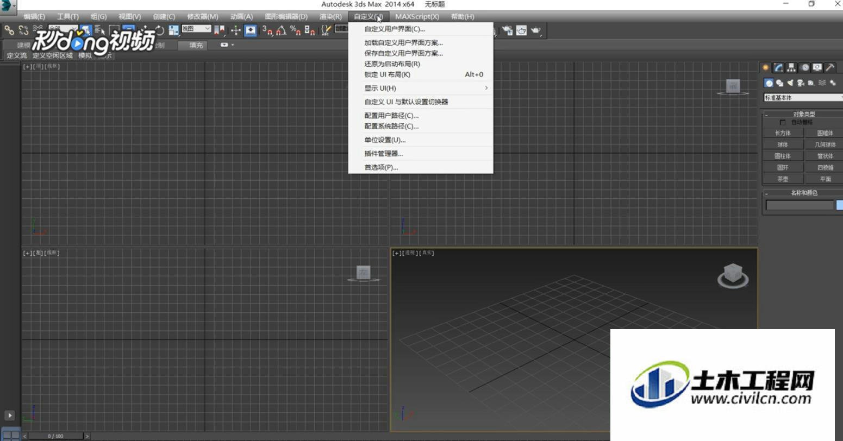Viewport: 843px width, 441px height.
Task: Open the 3ds Max application menu icon
Action: 8,6
